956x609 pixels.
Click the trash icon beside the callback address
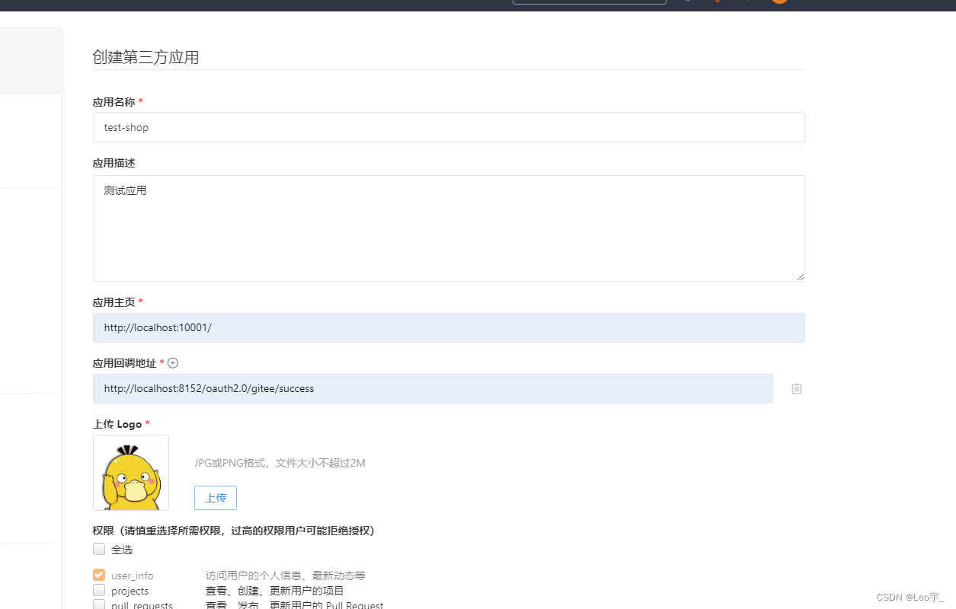796,388
